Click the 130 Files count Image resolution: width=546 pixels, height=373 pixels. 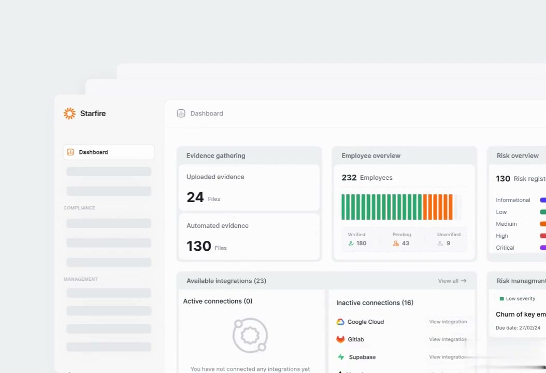[x=207, y=246]
